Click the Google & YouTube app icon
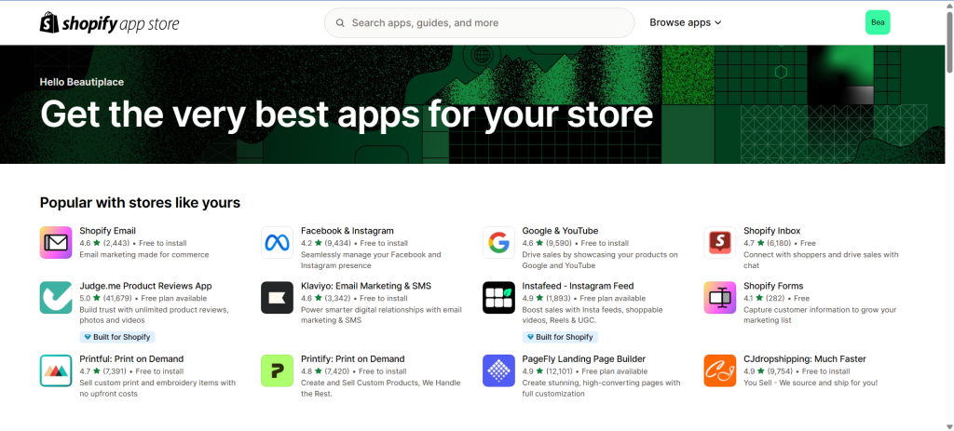Screen dimensions: 954x431 [498, 242]
